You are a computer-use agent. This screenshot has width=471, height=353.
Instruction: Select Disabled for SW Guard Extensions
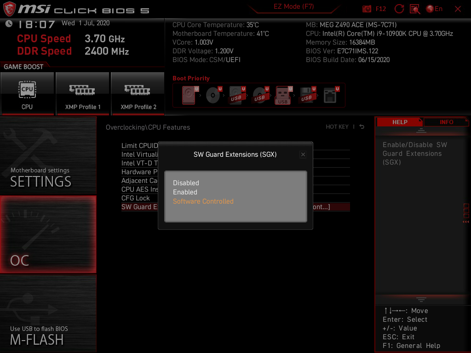[x=186, y=183]
